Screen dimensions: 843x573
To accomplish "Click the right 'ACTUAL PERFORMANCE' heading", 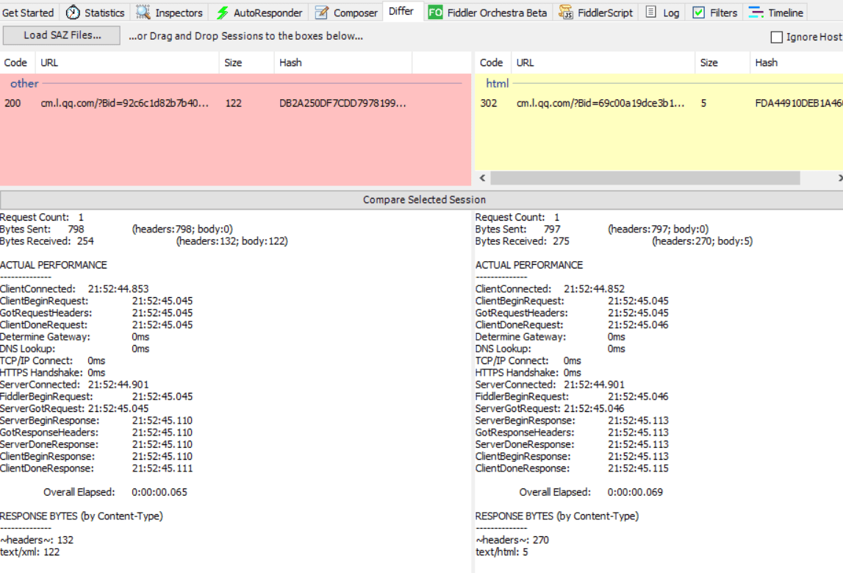I will click(x=529, y=266).
